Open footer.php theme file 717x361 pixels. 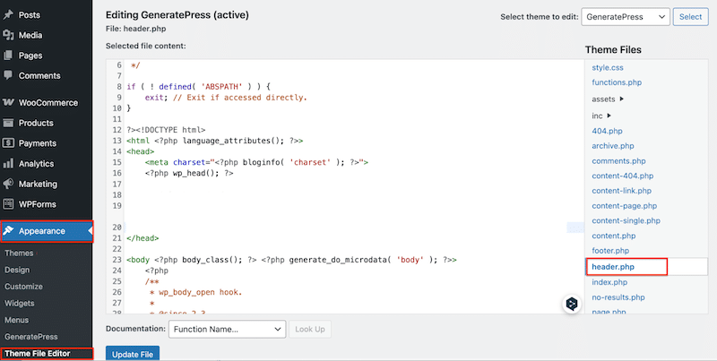click(x=610, y=251)
